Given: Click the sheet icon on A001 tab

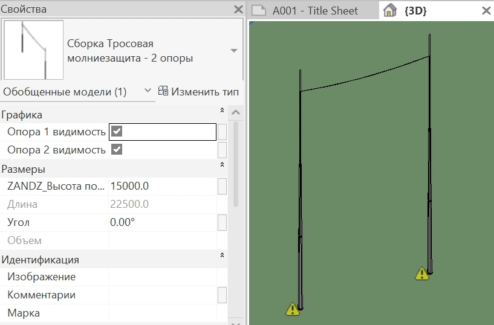Looking at the screenshot, I should tap(259, 10).
